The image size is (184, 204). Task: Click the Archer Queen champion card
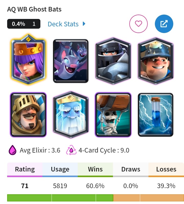28,60
